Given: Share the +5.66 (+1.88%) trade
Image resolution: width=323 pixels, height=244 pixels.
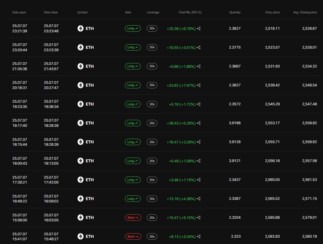Looking at the screenshot, I should (199, 66).
